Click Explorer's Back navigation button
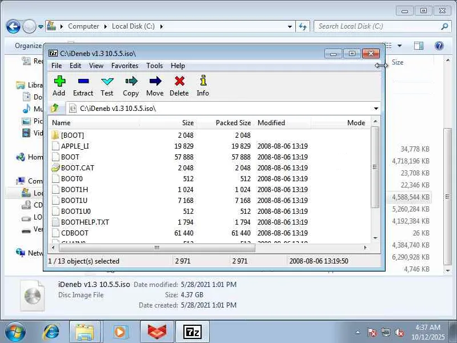This screenshot has width=457, height=343. [13, 26]
